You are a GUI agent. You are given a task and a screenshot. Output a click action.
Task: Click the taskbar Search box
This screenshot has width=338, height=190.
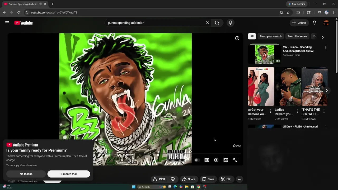pyautogui.click(x=151, y=187)
